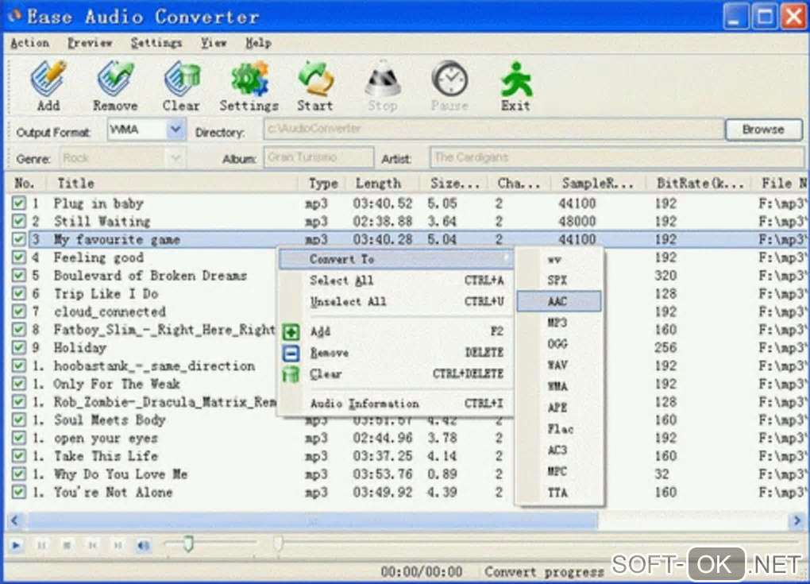This screenshot has width=810, height=584.
Task: Click the app icon in title bar
Action: pos(15,16)
